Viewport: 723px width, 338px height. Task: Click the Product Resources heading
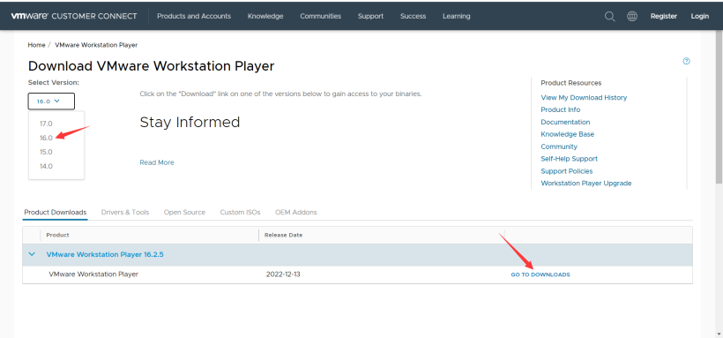(570, 83)
